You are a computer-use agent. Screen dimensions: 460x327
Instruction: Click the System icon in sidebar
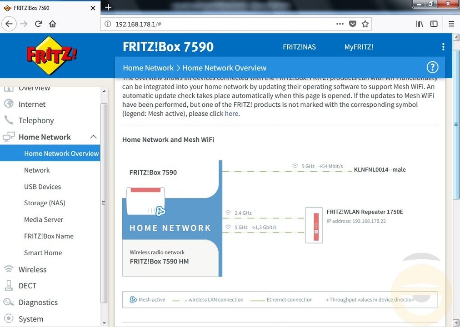click(x=9, y=318)
